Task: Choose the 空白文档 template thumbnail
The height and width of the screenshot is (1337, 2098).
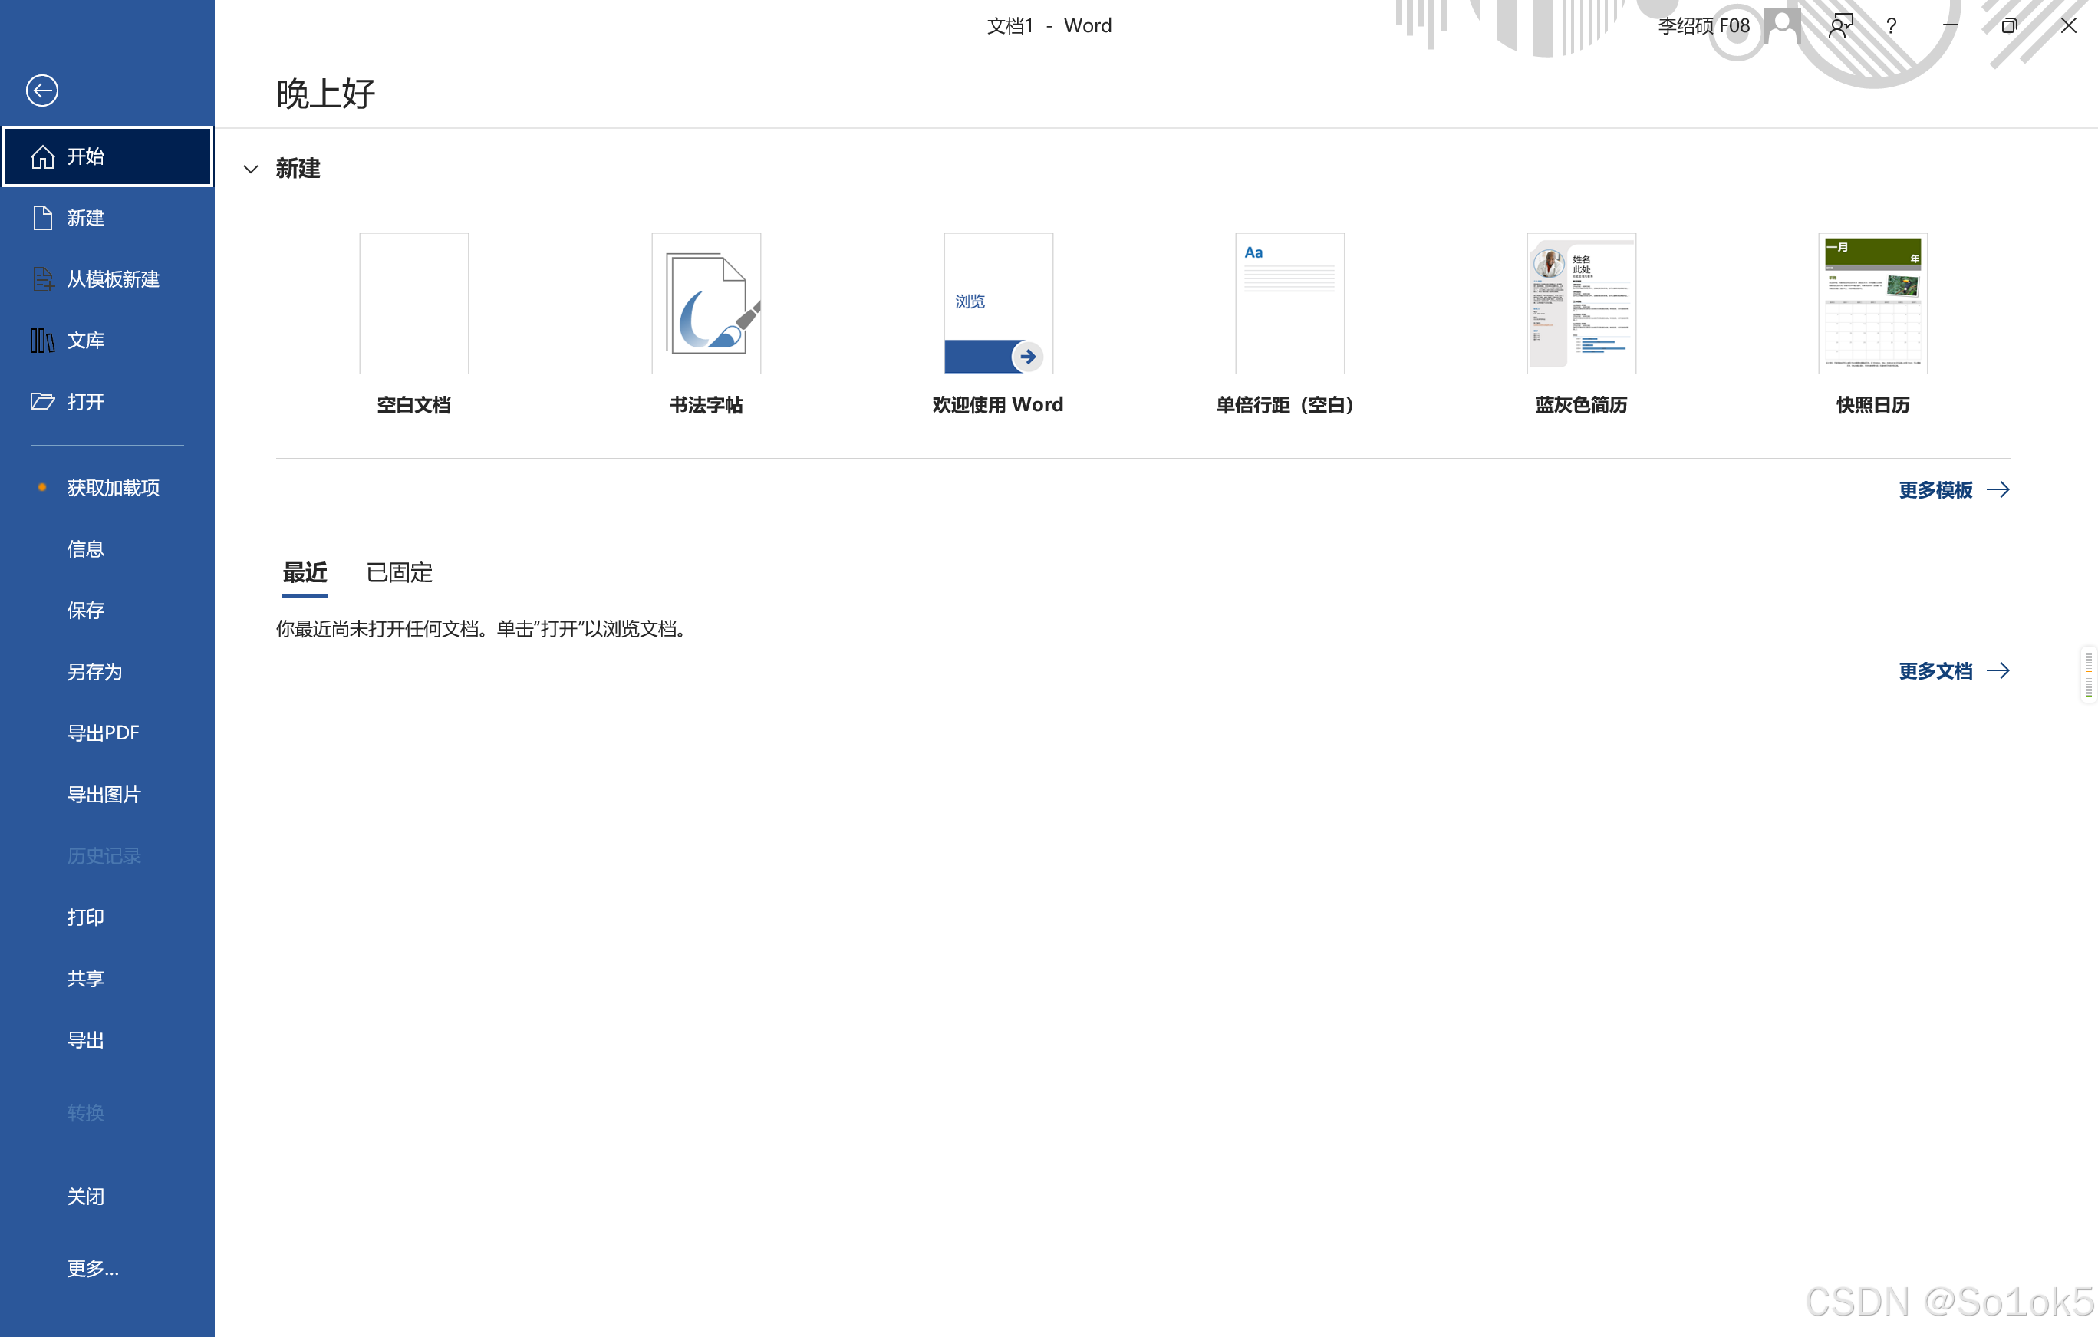Action: (x=414, y=304)
